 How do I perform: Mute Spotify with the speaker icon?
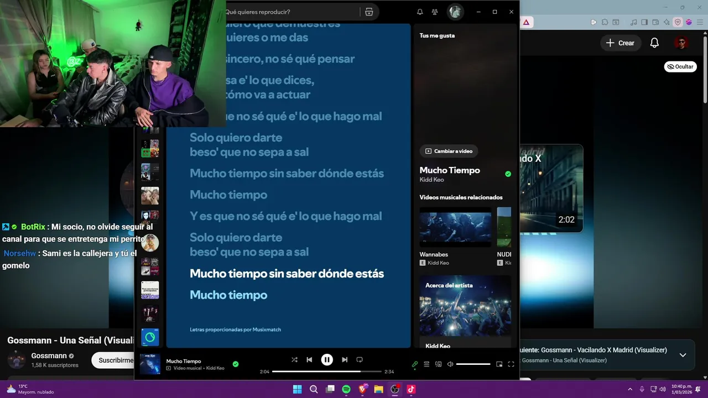tap(450, 364)
